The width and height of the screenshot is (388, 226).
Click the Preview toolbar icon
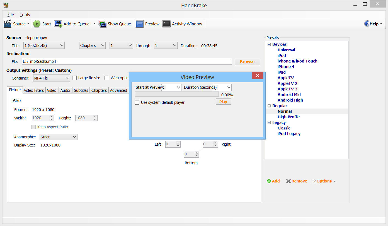tap(140, 24)
